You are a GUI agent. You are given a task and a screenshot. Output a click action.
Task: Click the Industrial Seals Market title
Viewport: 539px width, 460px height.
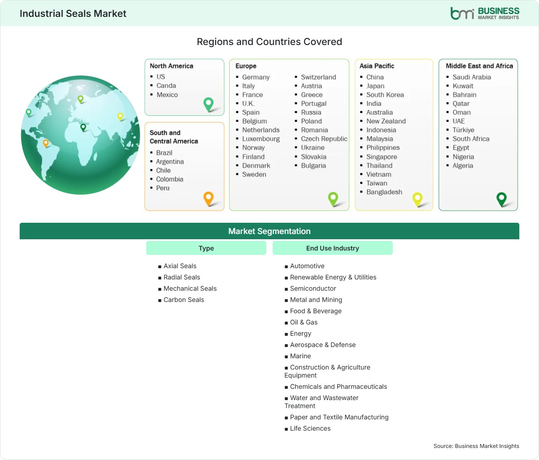pos(73,14)
